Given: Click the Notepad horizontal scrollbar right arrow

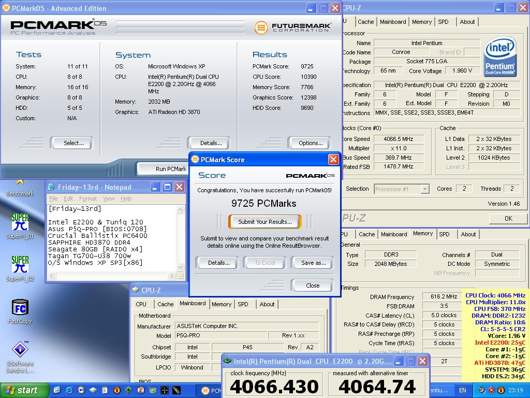Looking at the screenshot, I should click(171, 276).
